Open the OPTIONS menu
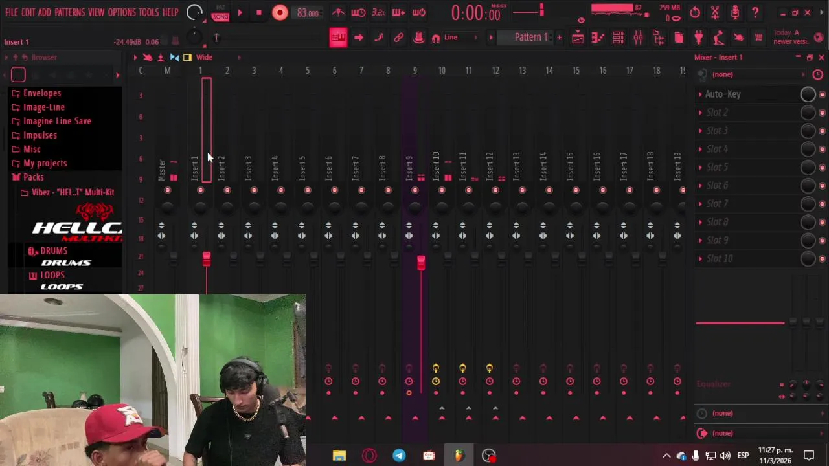 122,12
